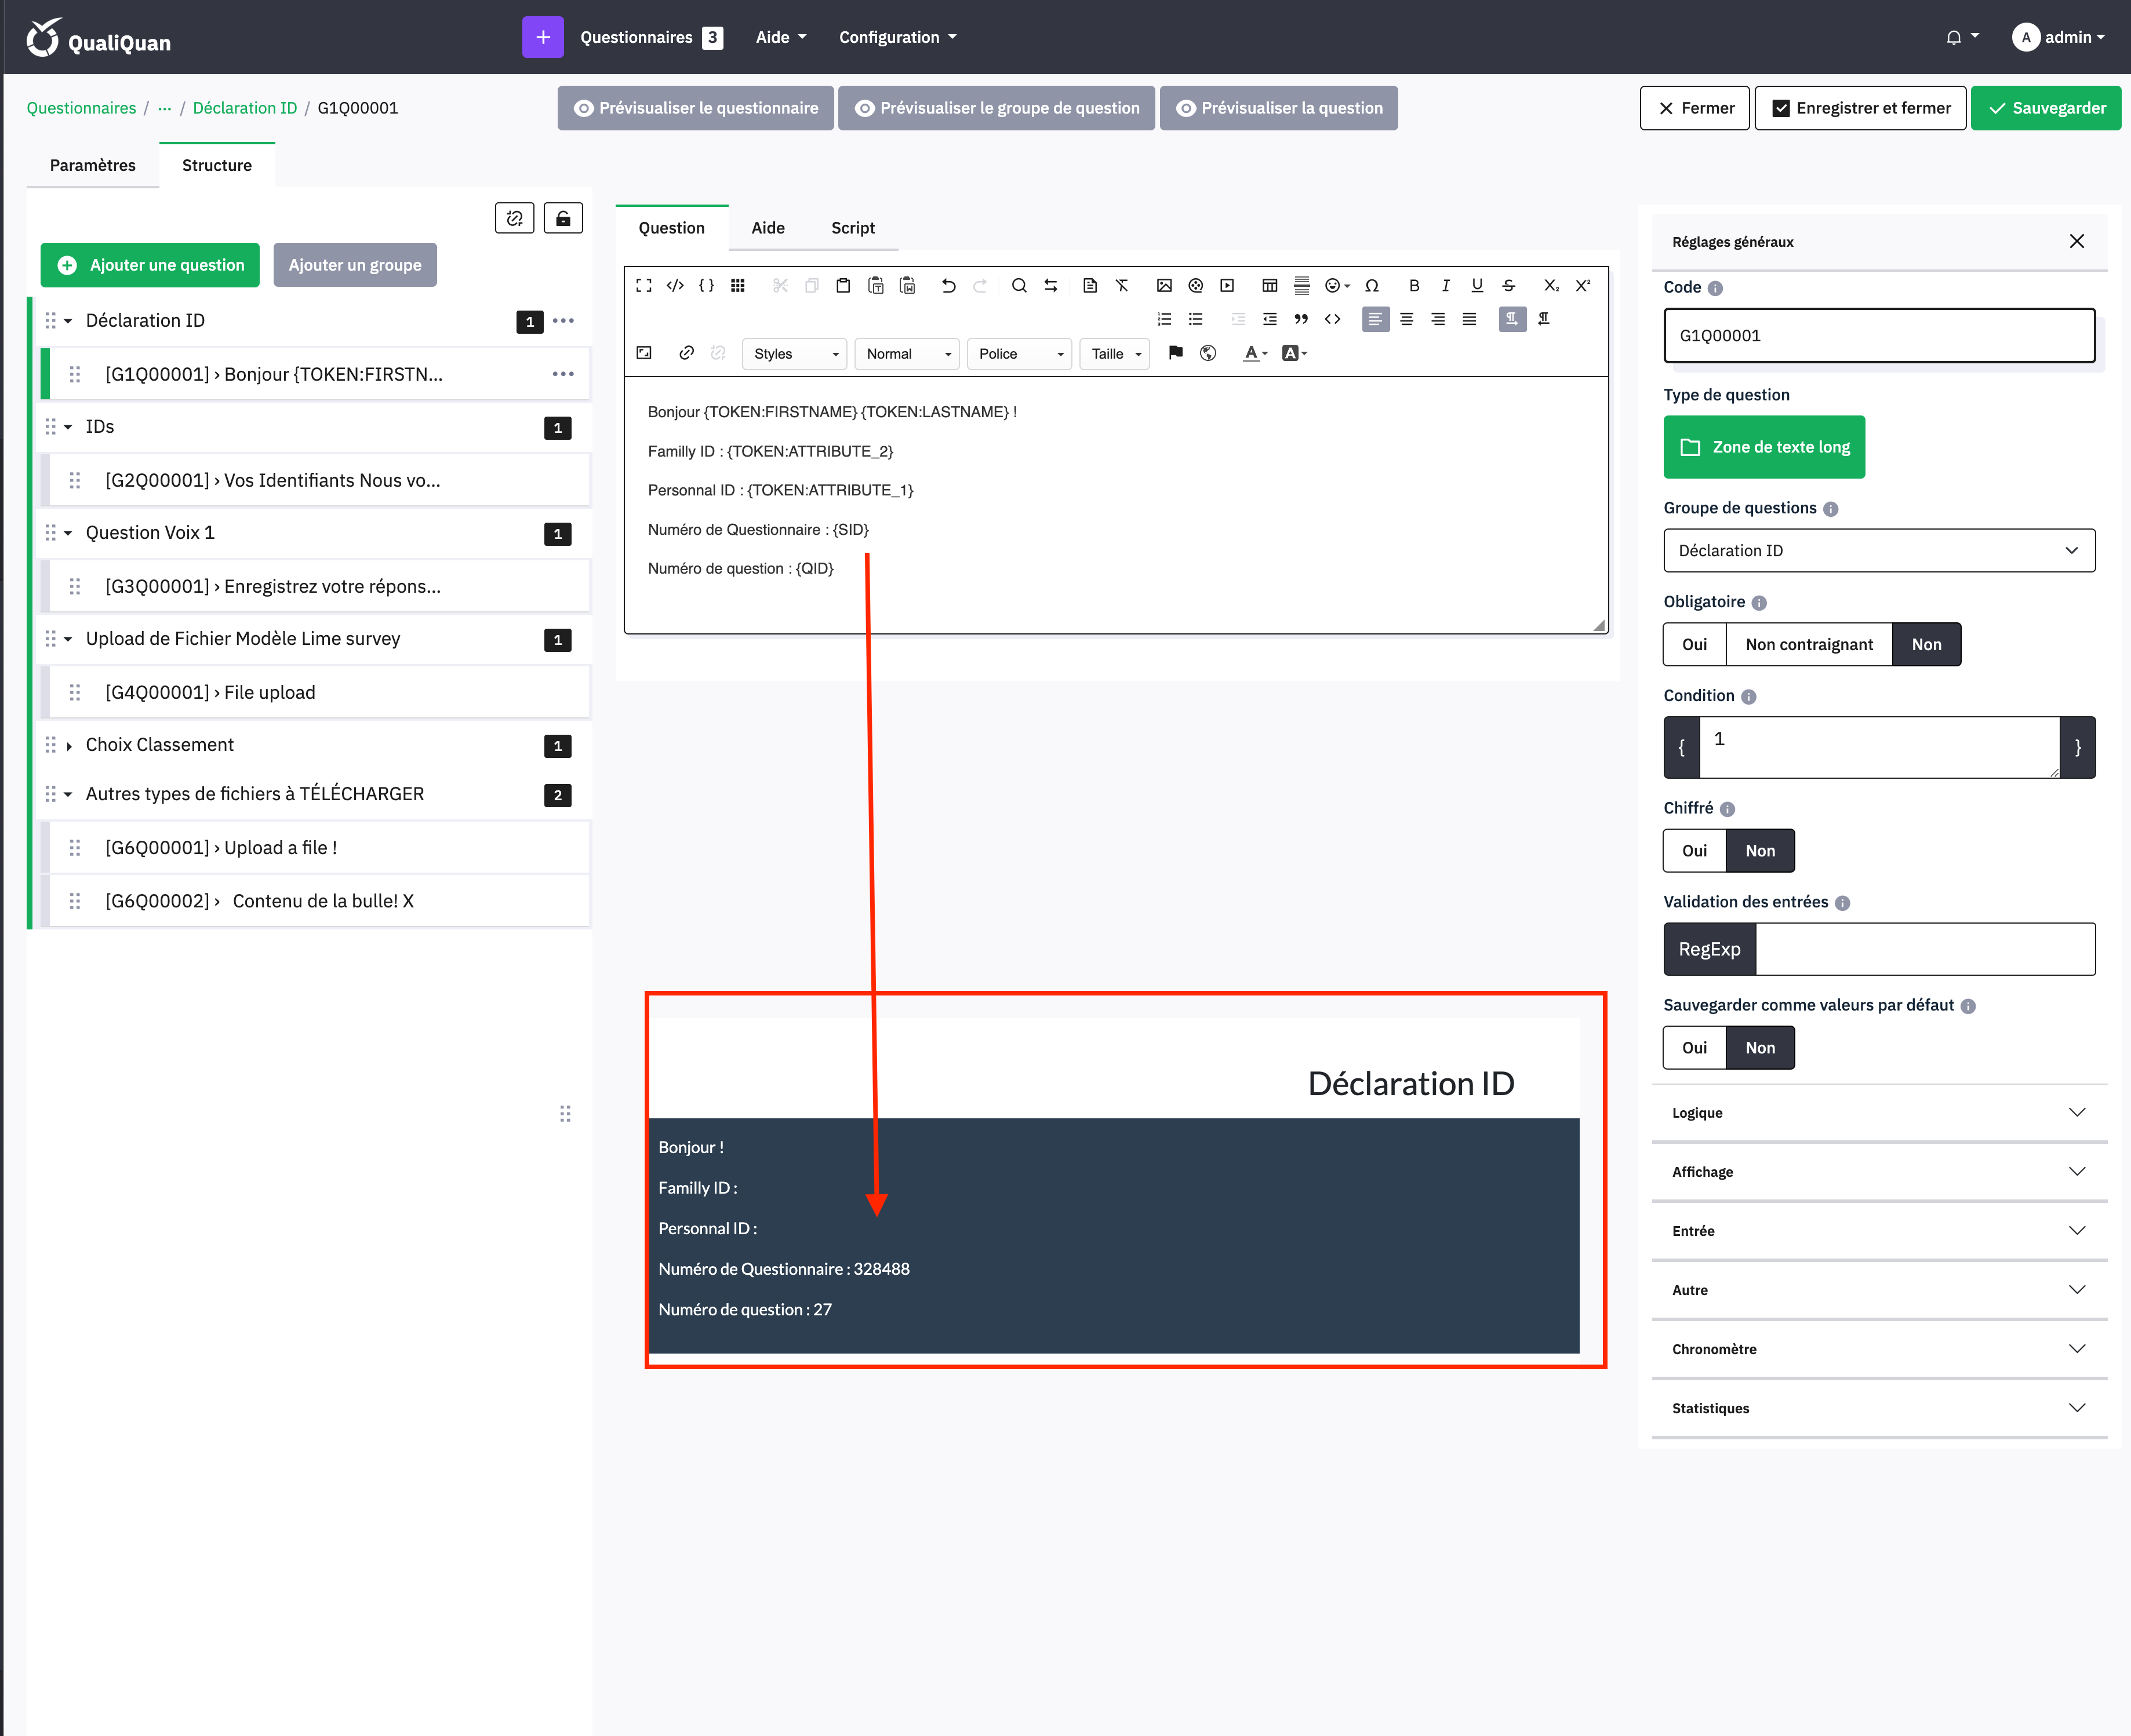Image resolution: width=2131 pixels, height=1736 pixels.
Task: Open the Styles dropdown in editor
Action: pyautogui.click(x=794, y=354)
